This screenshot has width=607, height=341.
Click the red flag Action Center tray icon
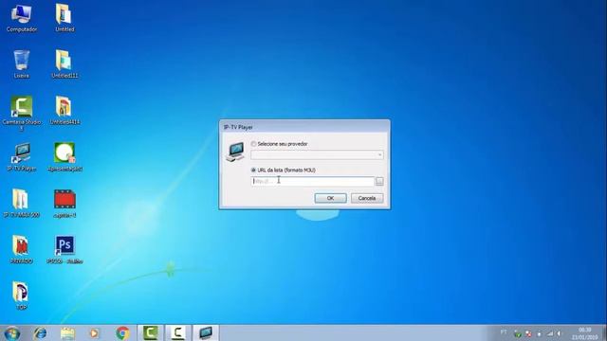528,333
